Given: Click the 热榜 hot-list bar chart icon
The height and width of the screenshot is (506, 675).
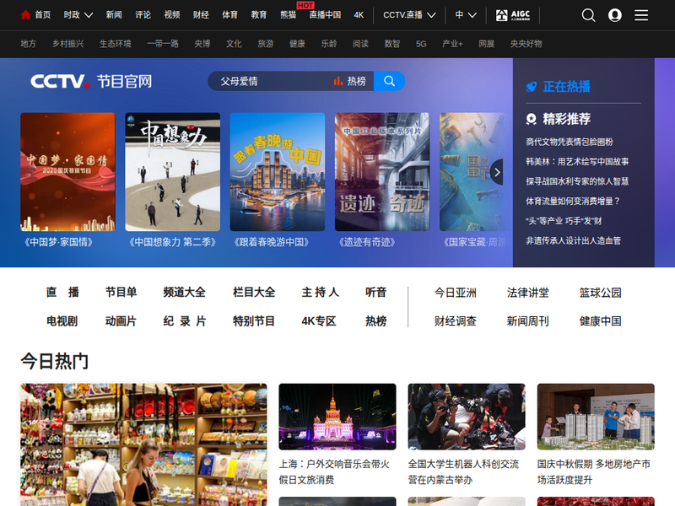Looking at the screenshot, I should [x=338, y=81].
